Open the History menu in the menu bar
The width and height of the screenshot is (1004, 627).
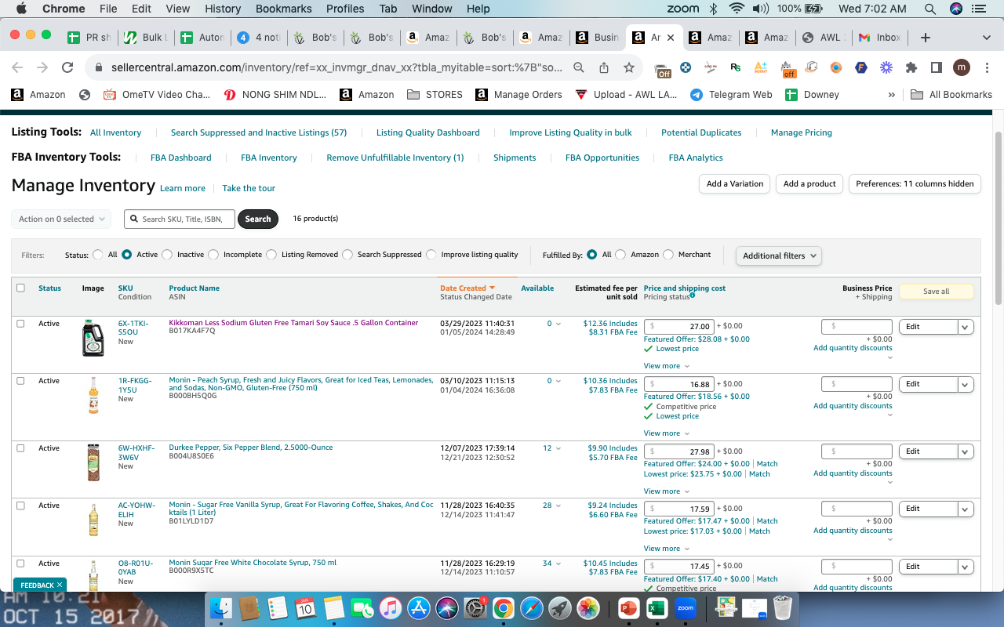(x=223, y=9)
